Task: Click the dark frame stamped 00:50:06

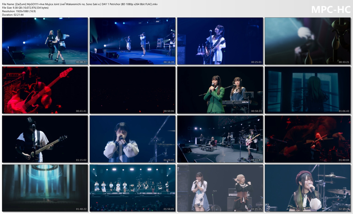Action: coord(132,90)
